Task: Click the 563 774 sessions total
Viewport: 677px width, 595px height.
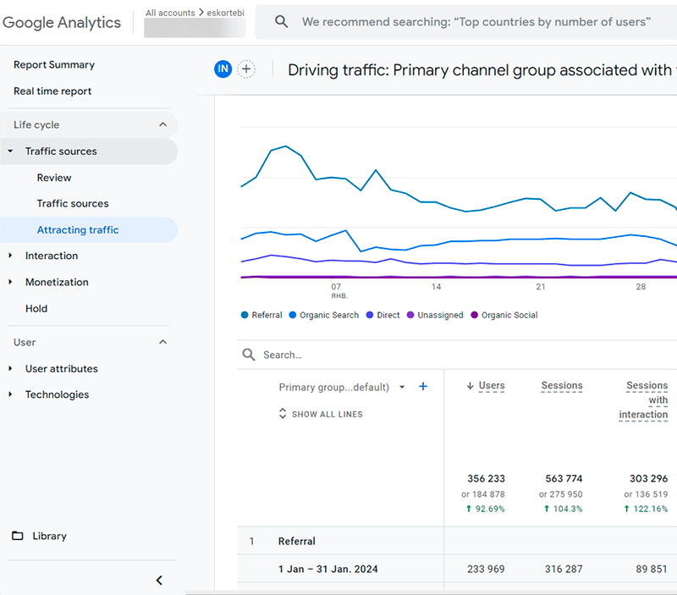Action: click(x=564, y=478)
